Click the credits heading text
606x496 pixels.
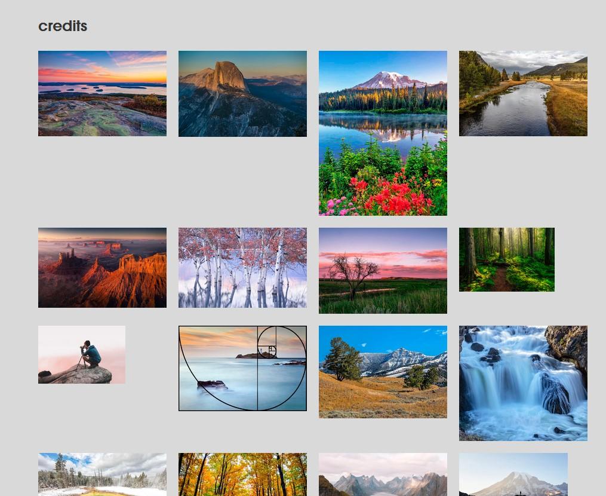[x=63, y=26]
